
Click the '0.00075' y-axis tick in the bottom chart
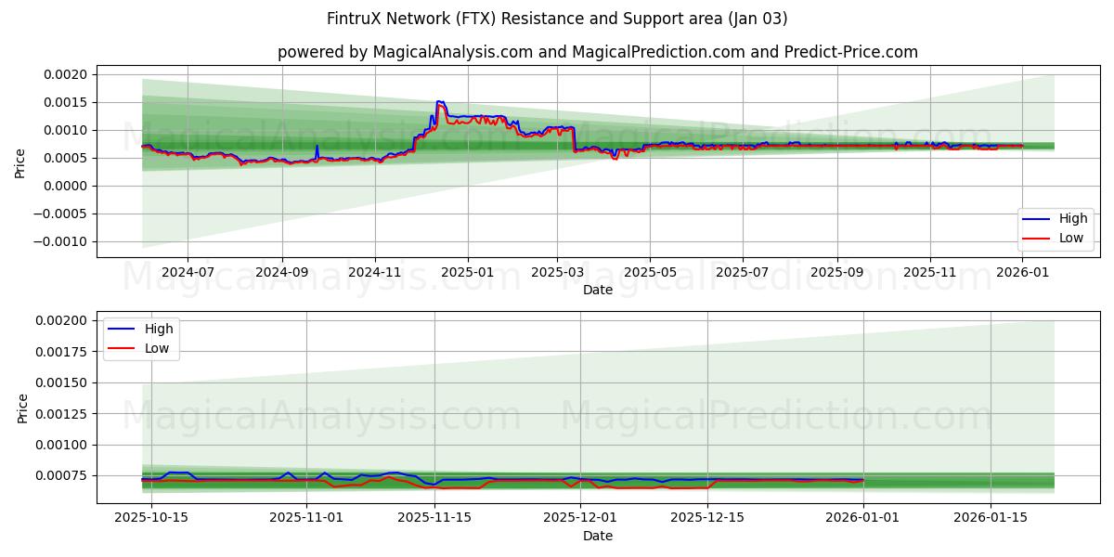tap(63, 475)
